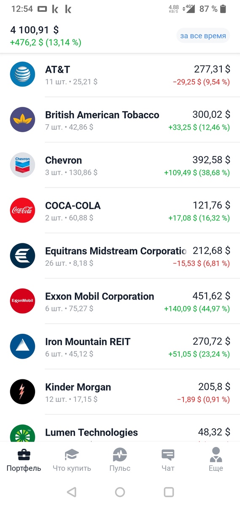Switch period via 'за все время' selector
Image resolution: width=240 pixels, height=507 pixels.
(203, 36)
